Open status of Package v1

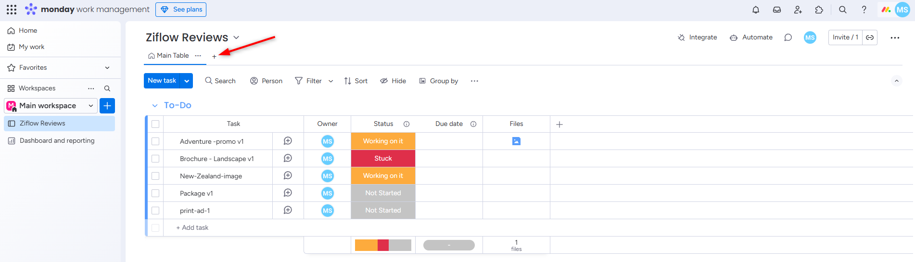point(383,193)
